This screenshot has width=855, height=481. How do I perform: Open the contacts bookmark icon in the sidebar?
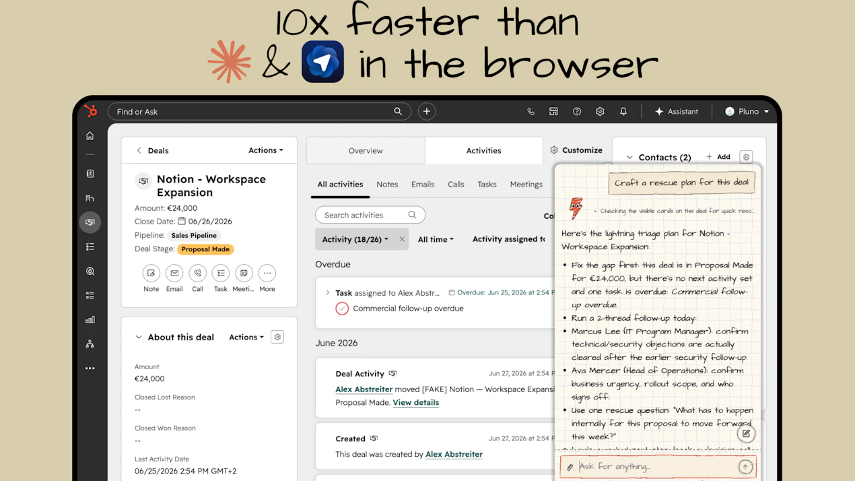click(90, 174)
